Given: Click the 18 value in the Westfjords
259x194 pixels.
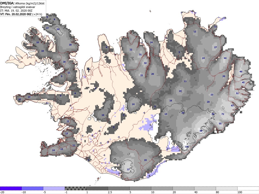Looking at the screenshot, I should tap(70, 45).
